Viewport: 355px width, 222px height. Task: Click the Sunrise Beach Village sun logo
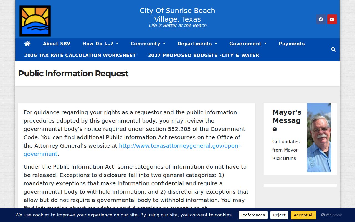[35, 21]
